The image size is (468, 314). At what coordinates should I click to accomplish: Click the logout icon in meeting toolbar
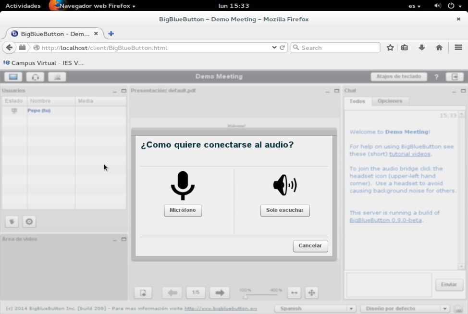point(454,77)
